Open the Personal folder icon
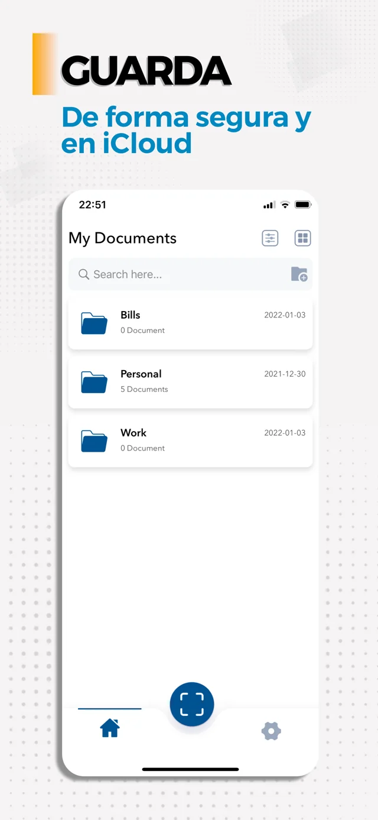 [94, 382]
